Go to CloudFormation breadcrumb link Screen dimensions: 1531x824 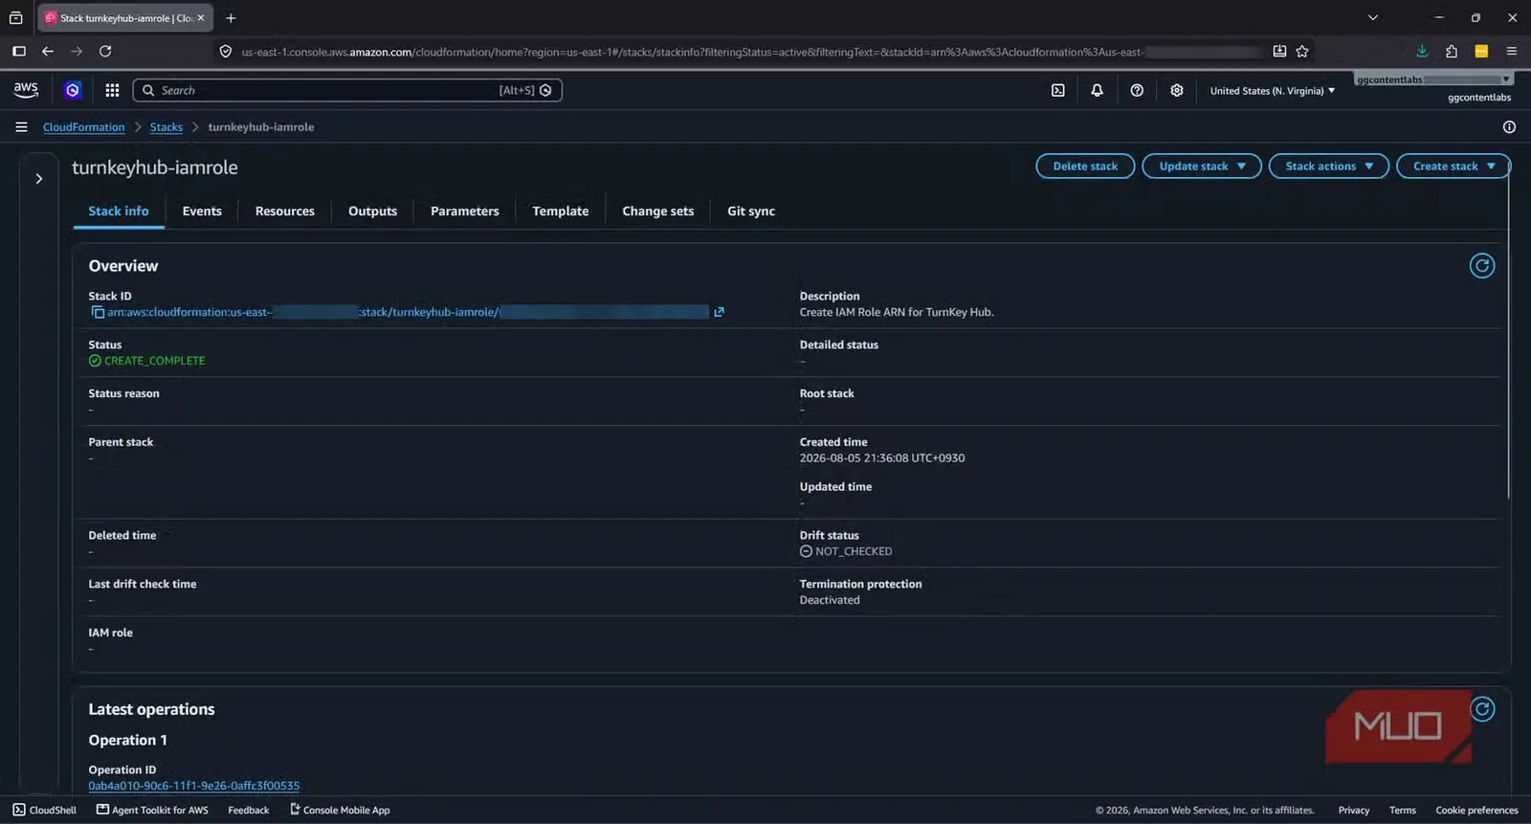(84, 127)
